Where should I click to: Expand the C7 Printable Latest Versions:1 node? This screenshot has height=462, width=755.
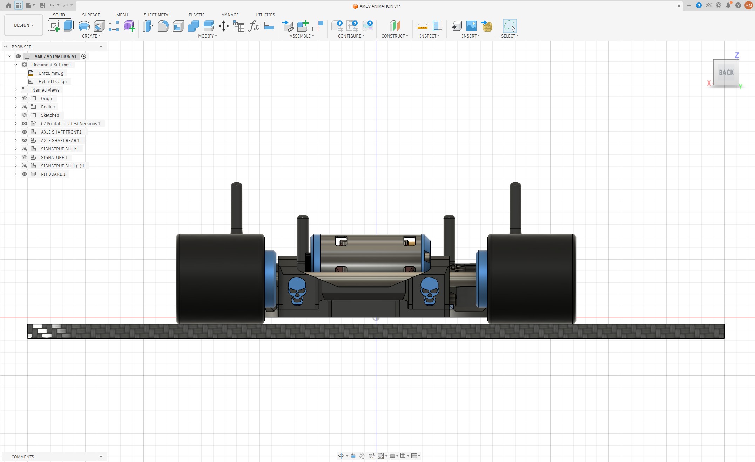click(16, 123)
